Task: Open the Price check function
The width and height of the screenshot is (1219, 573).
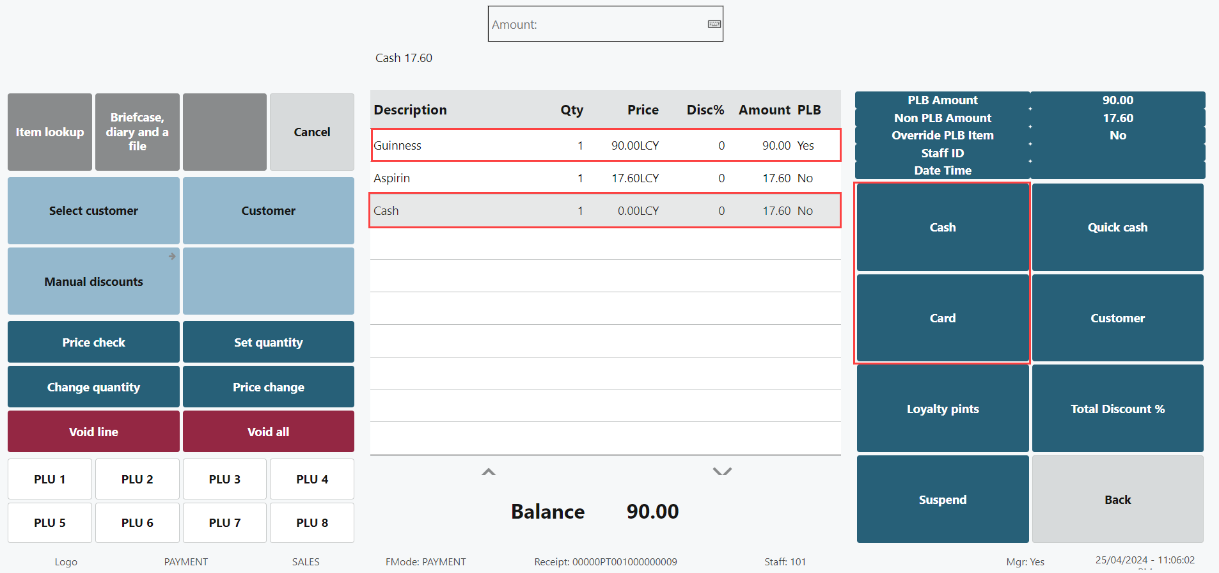Action: click(93, 342)
